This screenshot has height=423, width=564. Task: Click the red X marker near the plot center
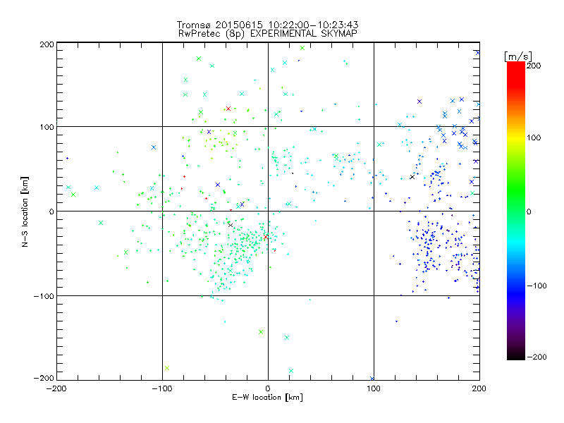click(266, 237)
